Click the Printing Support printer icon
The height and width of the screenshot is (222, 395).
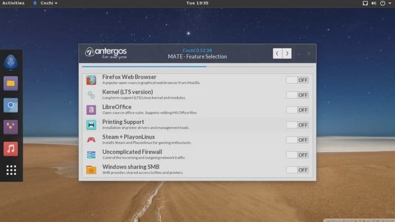coord(91,125)
